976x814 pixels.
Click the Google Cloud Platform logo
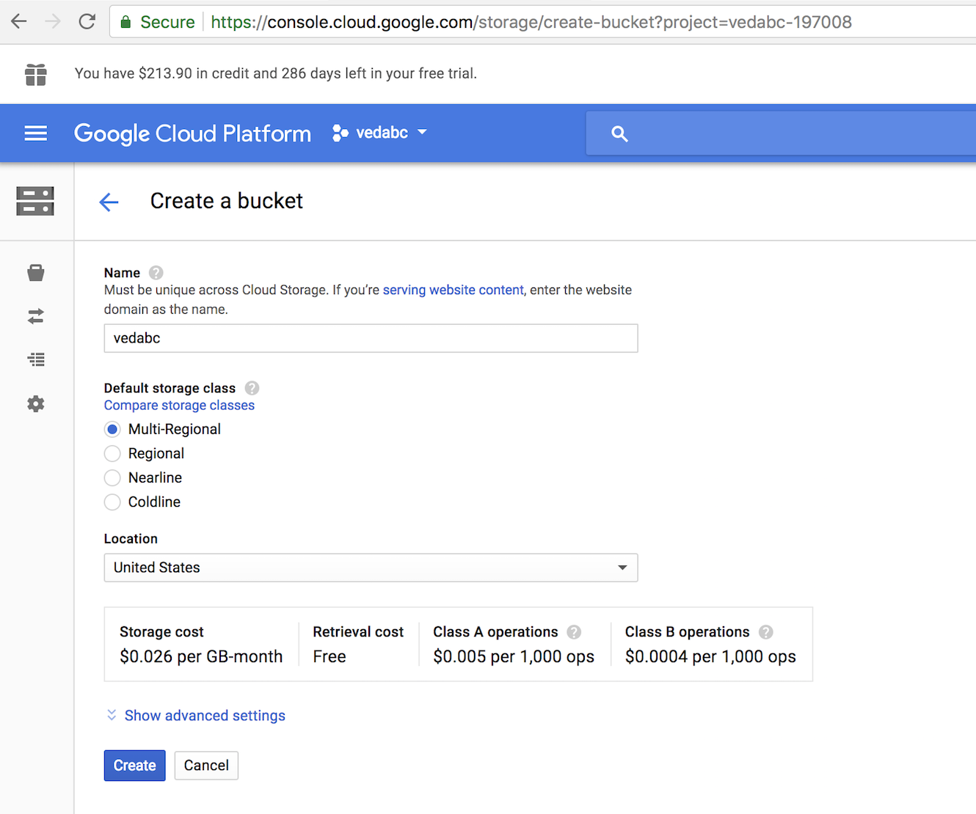click(x=192, y=133)
